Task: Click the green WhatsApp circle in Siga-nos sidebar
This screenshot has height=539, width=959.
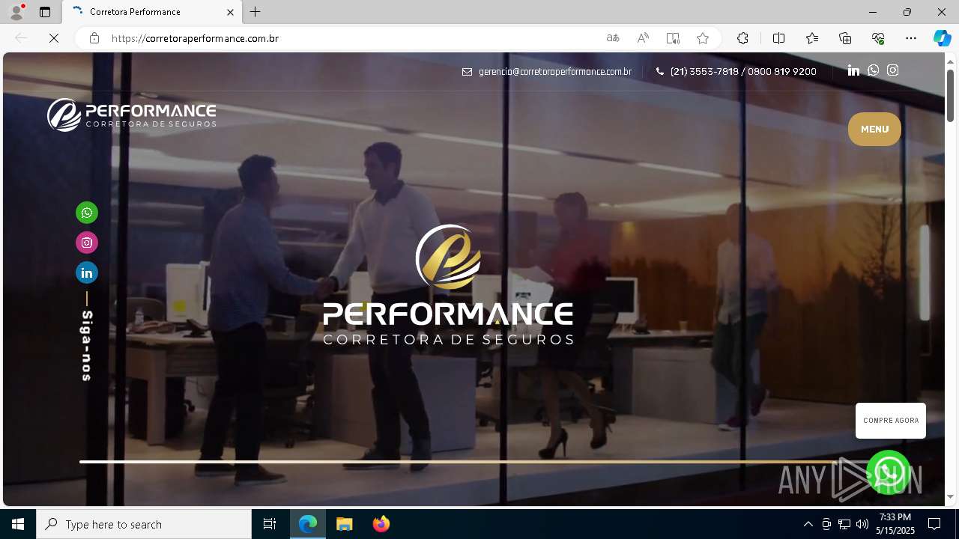Action: pyautogui.click(x=87, y=213)
